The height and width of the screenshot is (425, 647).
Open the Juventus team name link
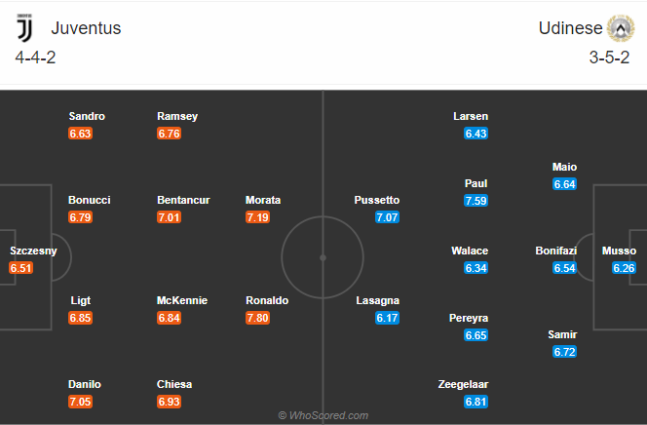[86, 28]
